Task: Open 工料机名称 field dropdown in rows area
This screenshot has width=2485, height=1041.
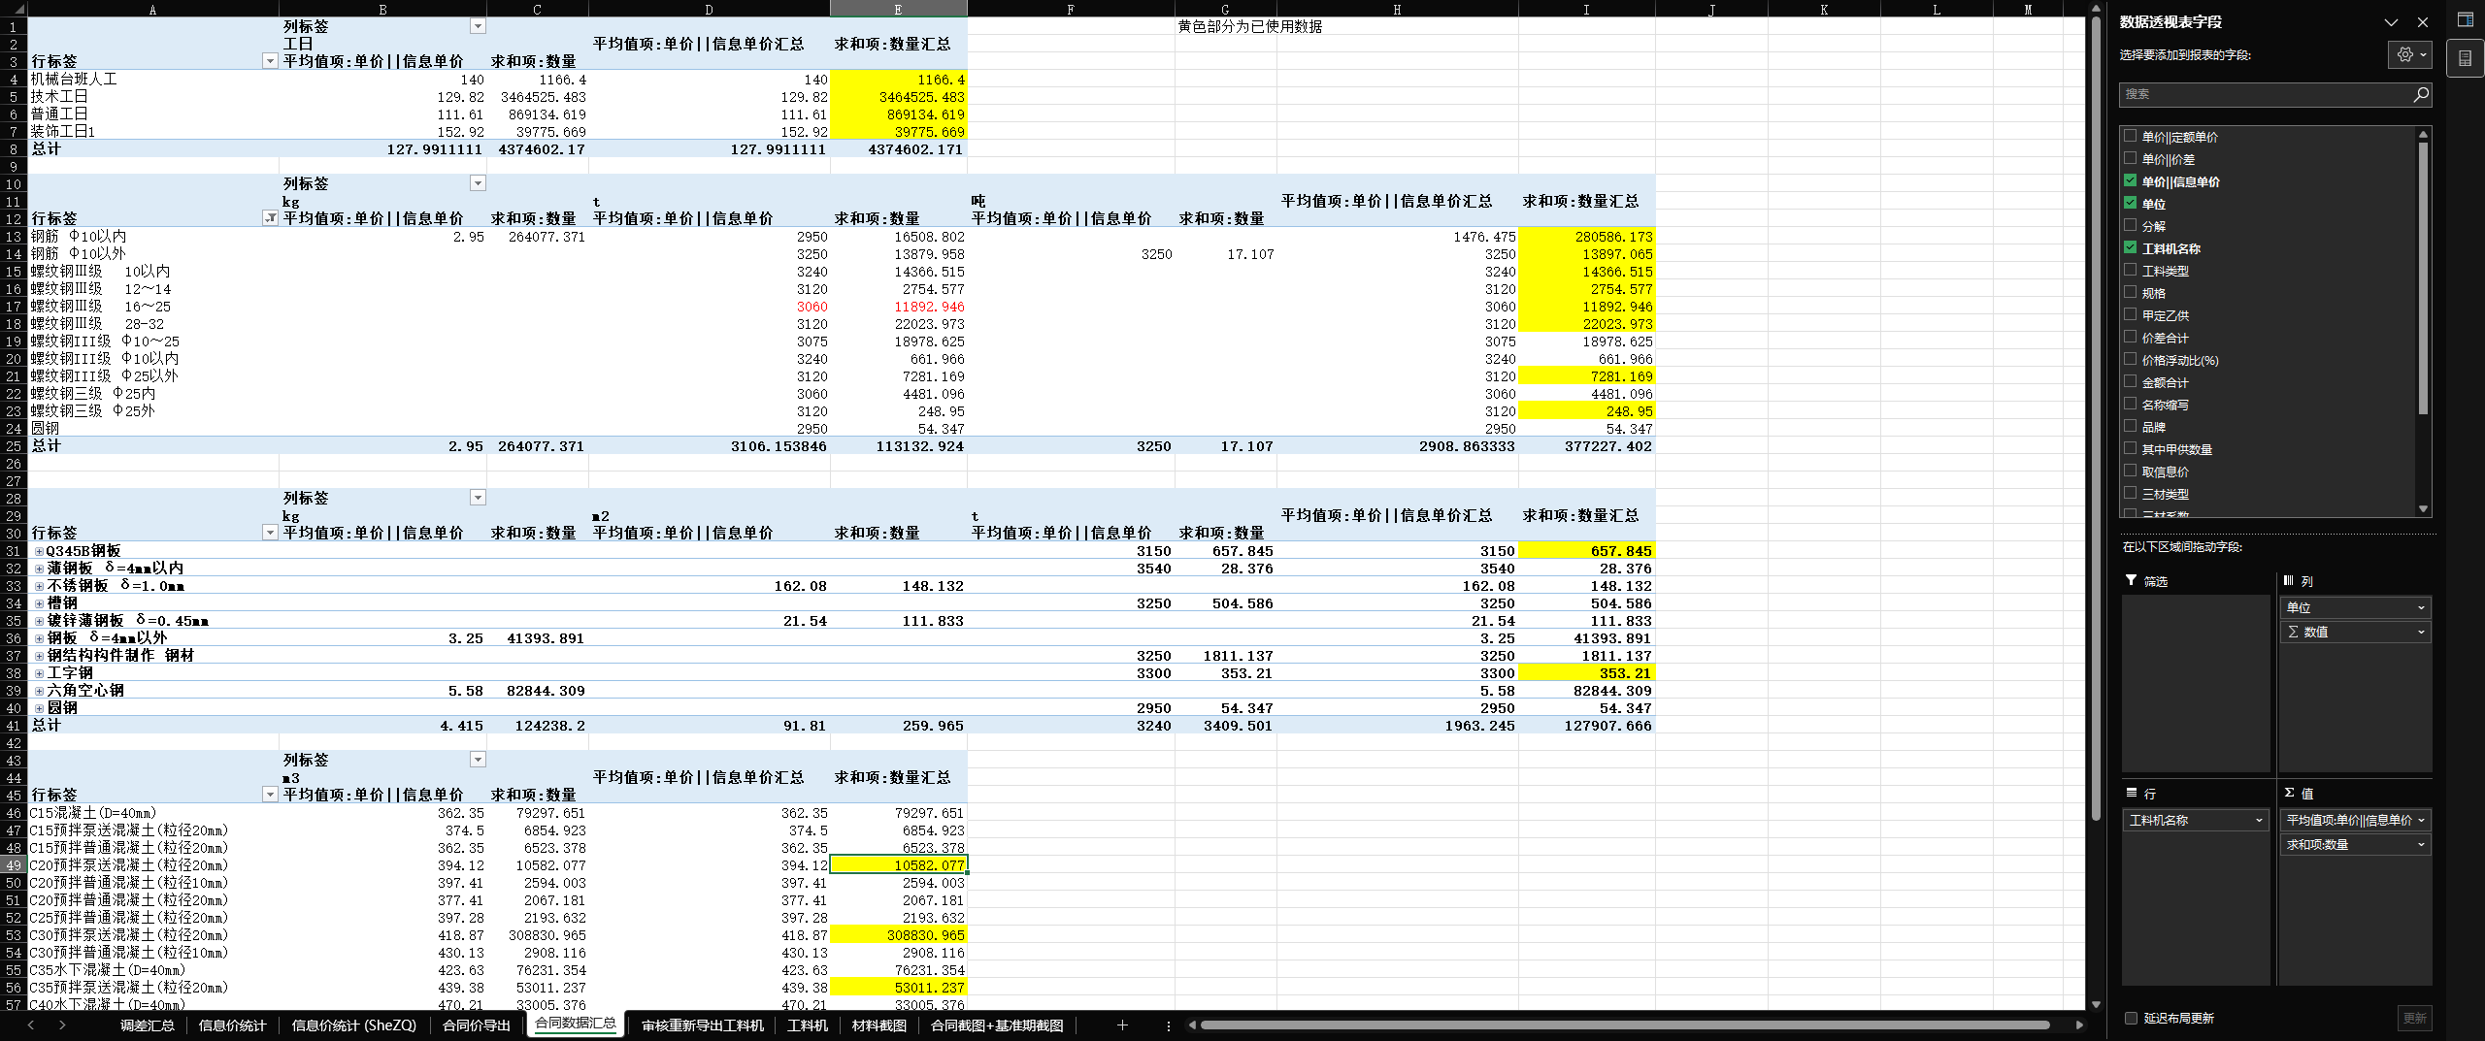Action: (2259, 820)
